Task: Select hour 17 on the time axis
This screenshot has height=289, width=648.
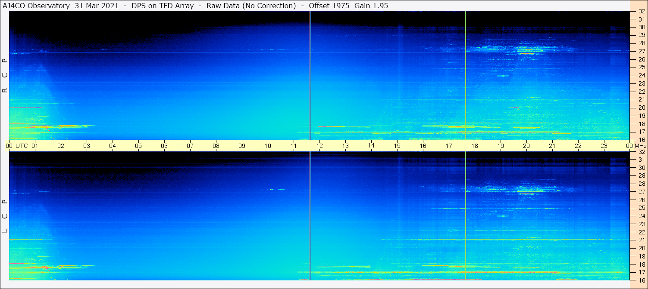Action: [x=449, y=146]
